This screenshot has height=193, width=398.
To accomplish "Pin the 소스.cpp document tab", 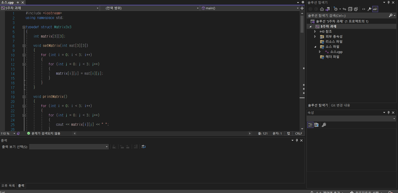I will click(x=18, y=2).
